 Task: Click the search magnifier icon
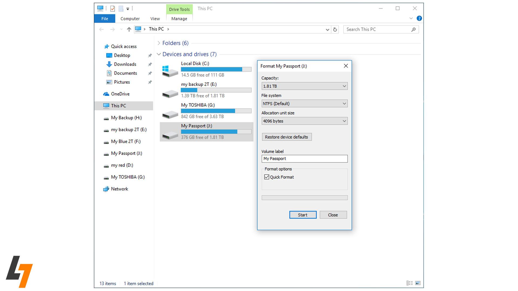point(413,29)
